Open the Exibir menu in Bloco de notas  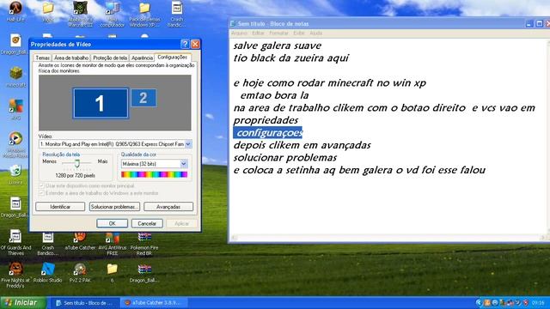point(299,33)
